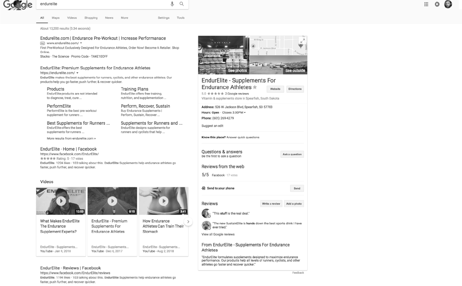Open SustainElite reviewer's profile picture
This screenshot has width=462, height=286.
click(206, 225)
